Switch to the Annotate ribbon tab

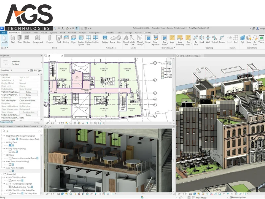click(x=71, y=33)
